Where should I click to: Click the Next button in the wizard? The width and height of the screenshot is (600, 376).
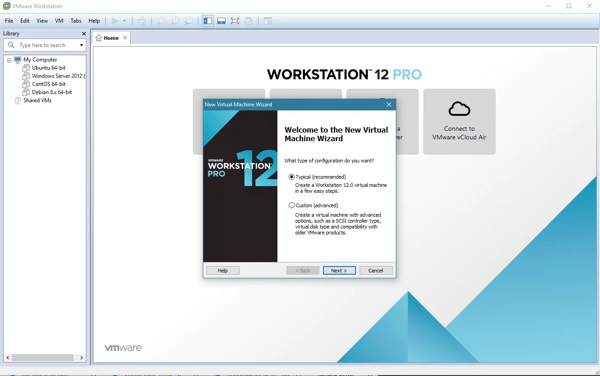pos(339,271)
